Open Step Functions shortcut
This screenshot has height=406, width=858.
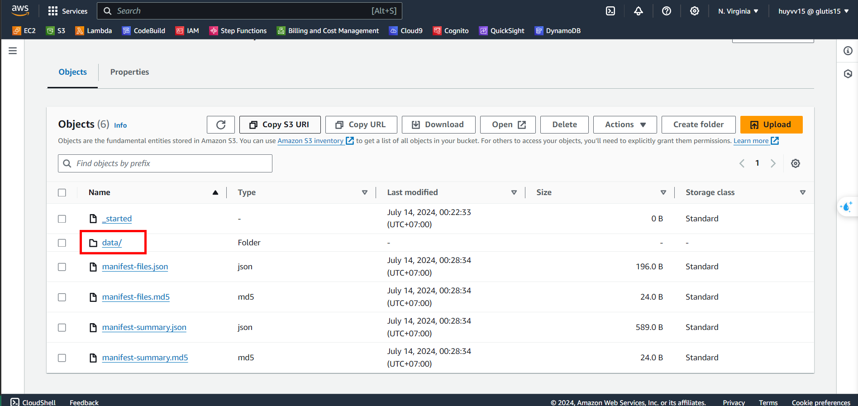(238, 31)
